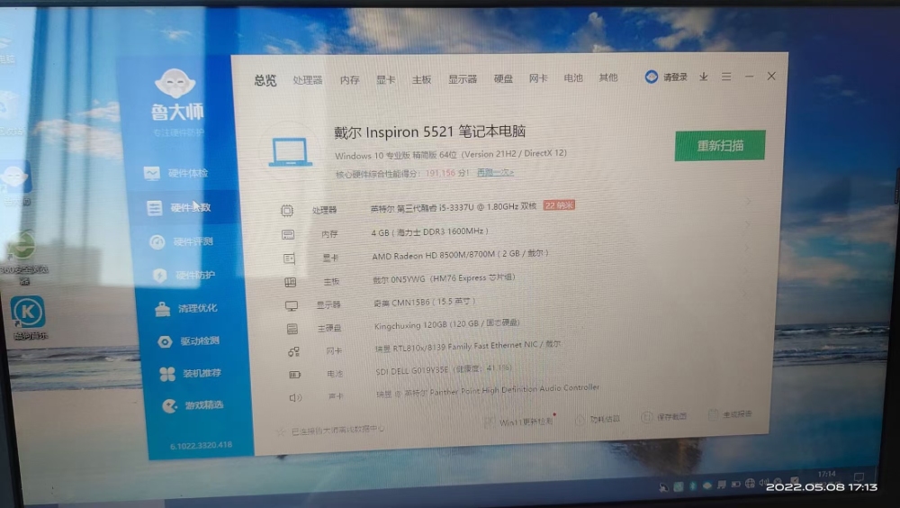Switch to the 显卡 tab
The height and width of the screenshot is (508, 900).
386,79
